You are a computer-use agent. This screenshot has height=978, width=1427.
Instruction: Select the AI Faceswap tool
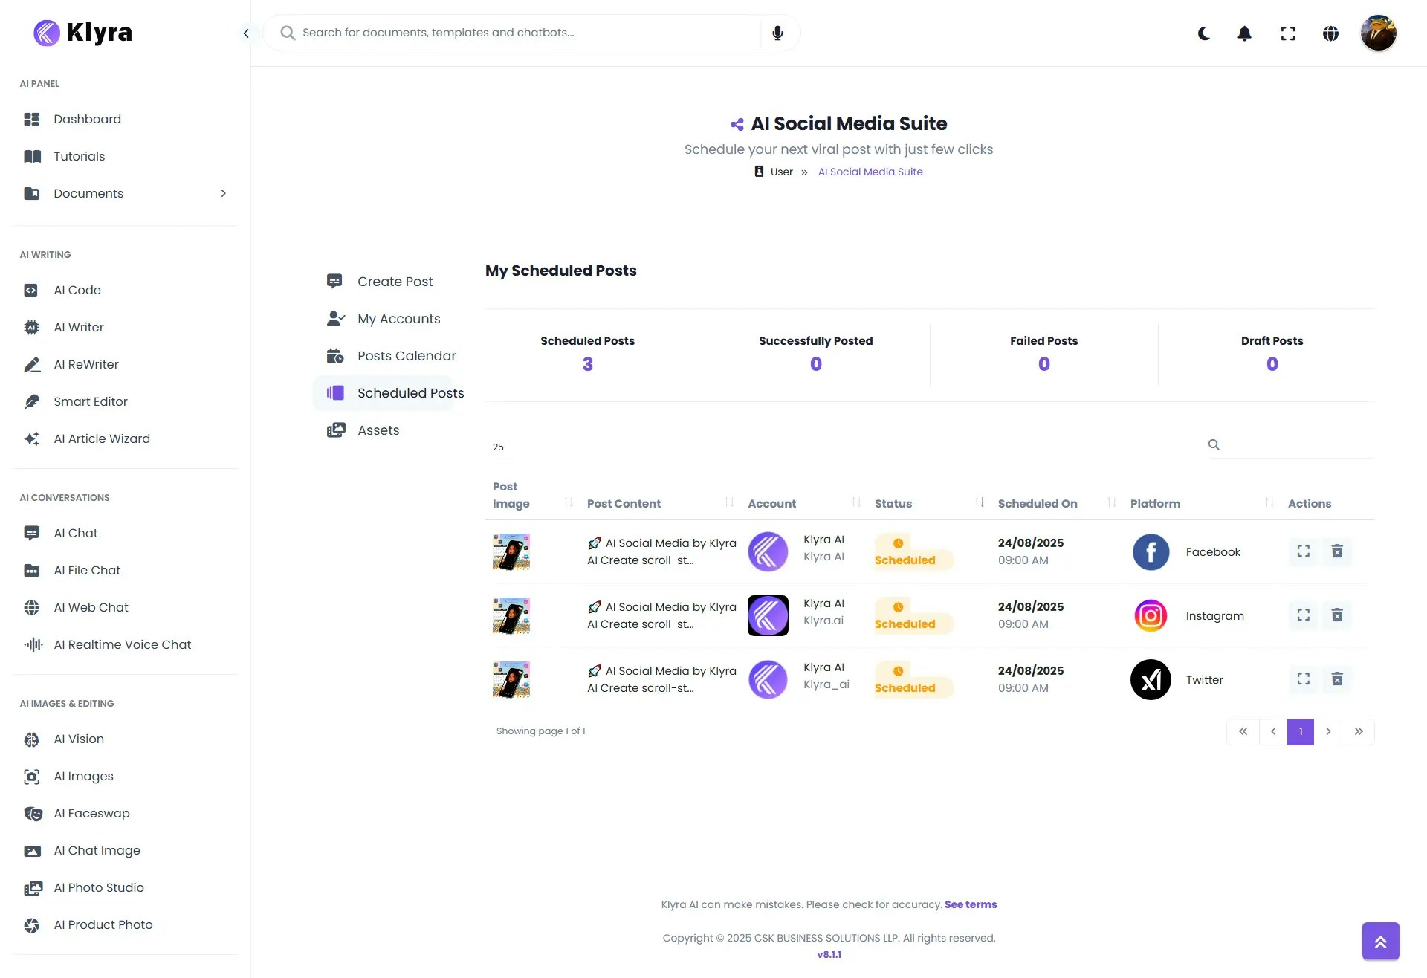pyautogui.click(x=91, y=813)
